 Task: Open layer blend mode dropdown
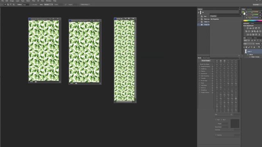point(248,44)
